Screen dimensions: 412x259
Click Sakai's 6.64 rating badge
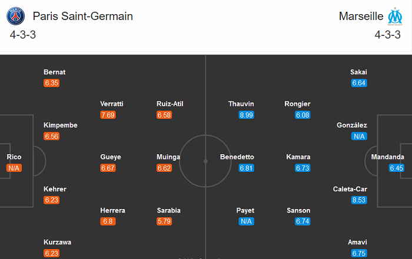359,83
